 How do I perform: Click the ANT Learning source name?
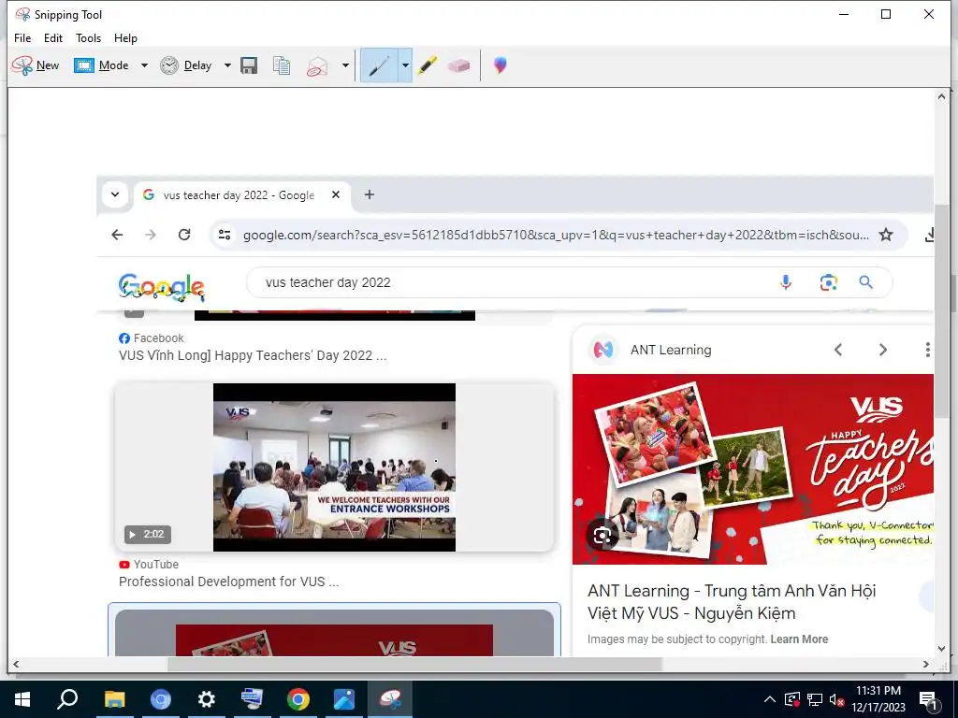point(671,350)
